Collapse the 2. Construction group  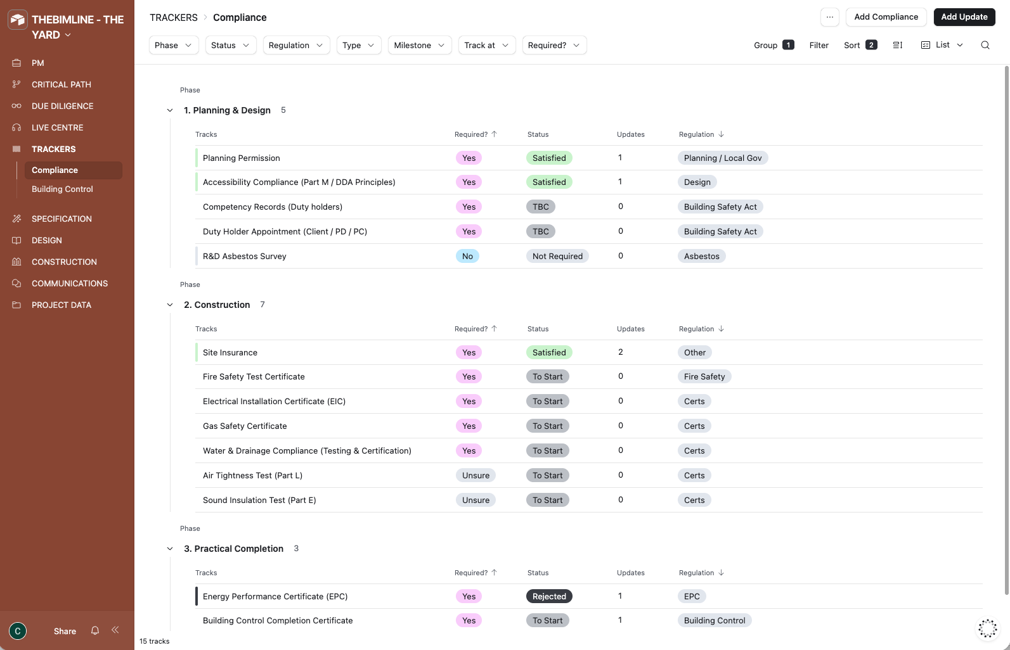click(x=170, y=305)
